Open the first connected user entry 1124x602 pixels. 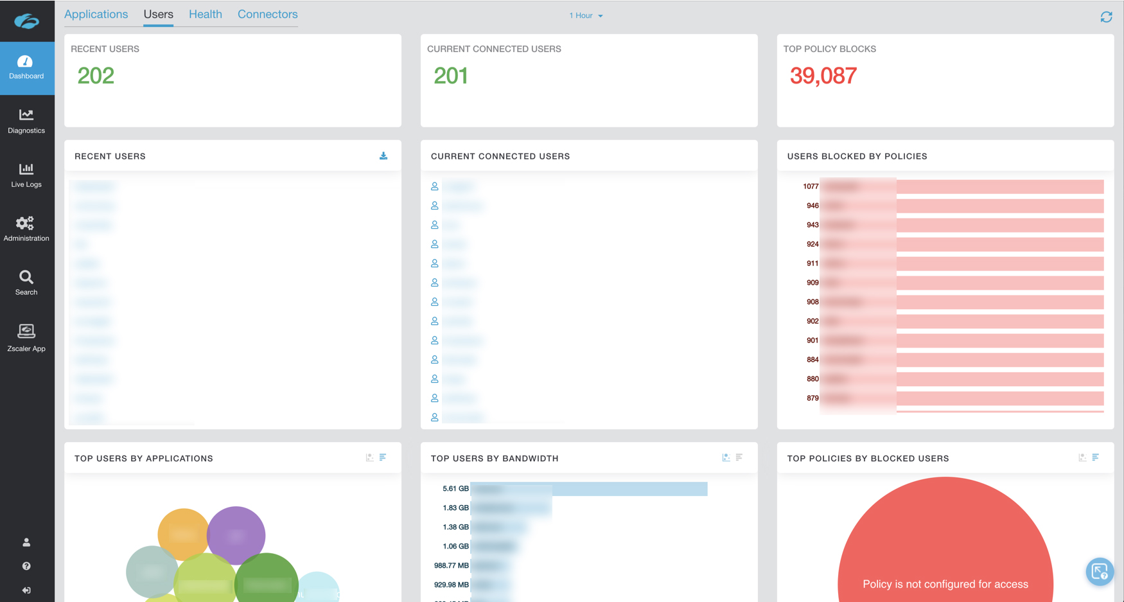pos(453,186)
